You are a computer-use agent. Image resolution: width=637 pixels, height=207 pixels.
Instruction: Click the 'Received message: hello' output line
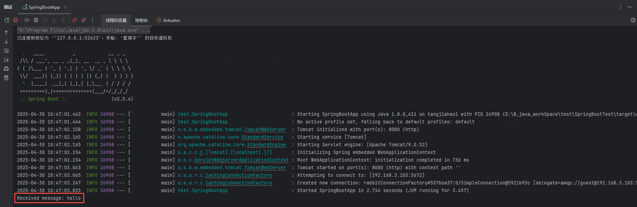pos(49,198)
